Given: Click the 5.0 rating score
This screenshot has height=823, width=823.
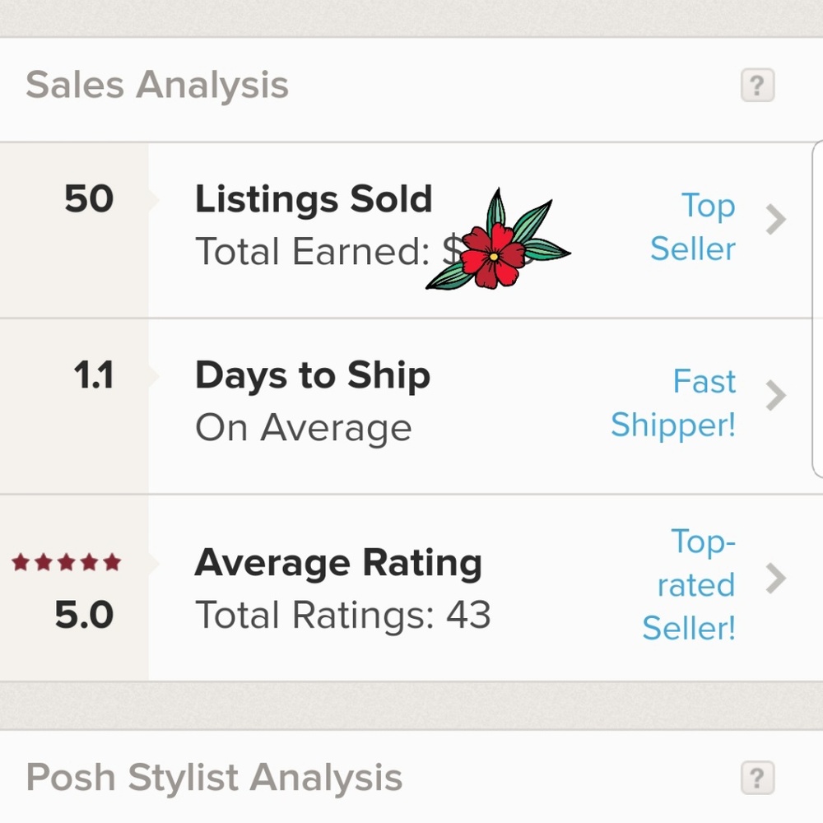Looking at the screenshot, I should pyautogui.click(x=84, y=615).
